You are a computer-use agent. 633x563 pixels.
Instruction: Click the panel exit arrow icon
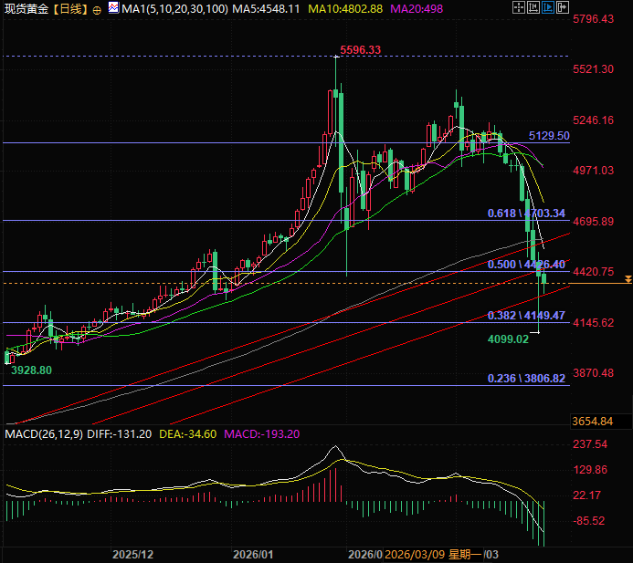point(563,7)
